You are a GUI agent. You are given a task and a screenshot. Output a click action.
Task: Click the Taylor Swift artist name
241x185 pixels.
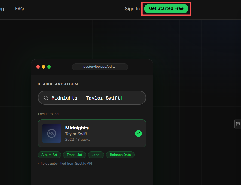click(76, 134)
